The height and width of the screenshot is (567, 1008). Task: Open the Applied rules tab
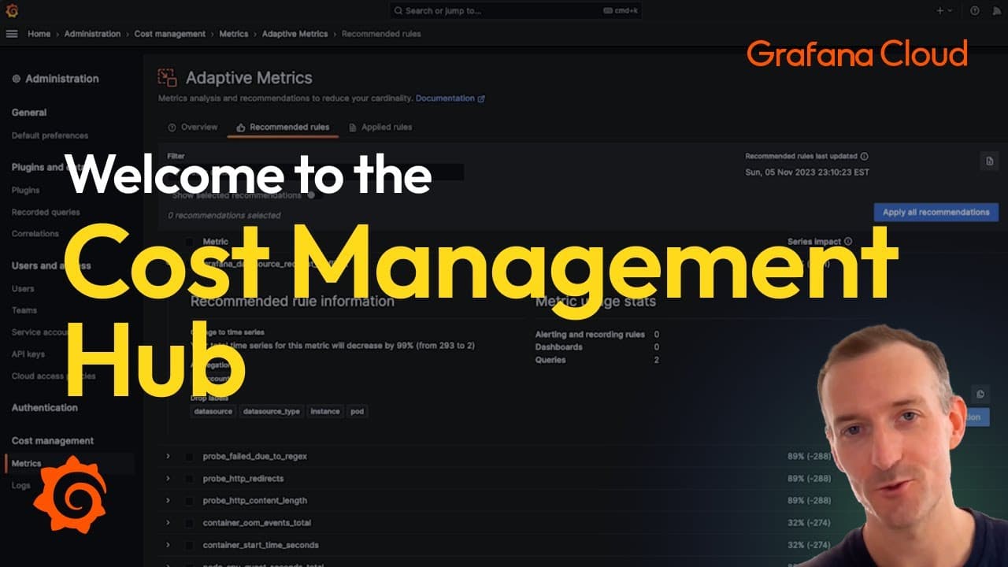pos(380,127)
